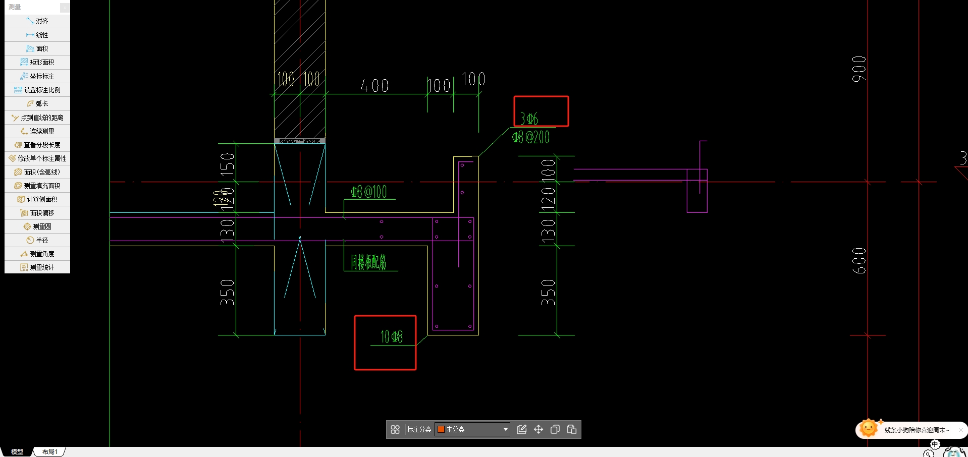Screen dimensions: 968x457
Task: Select the 面积偏移 area offset tool
Action: tap(37, 213)
